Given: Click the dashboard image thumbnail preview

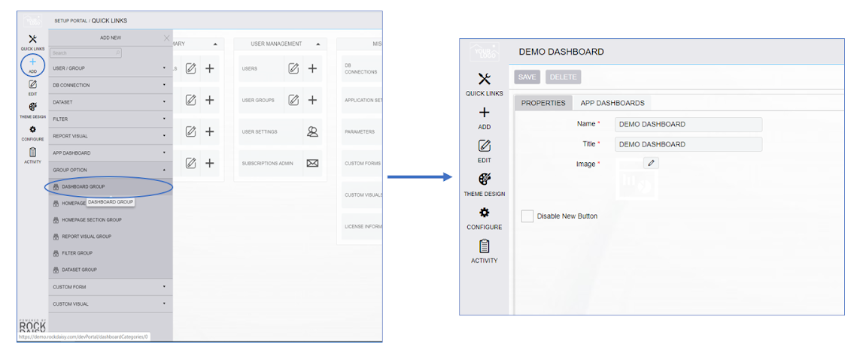Looking at the screenshot, I should point(637,180).
